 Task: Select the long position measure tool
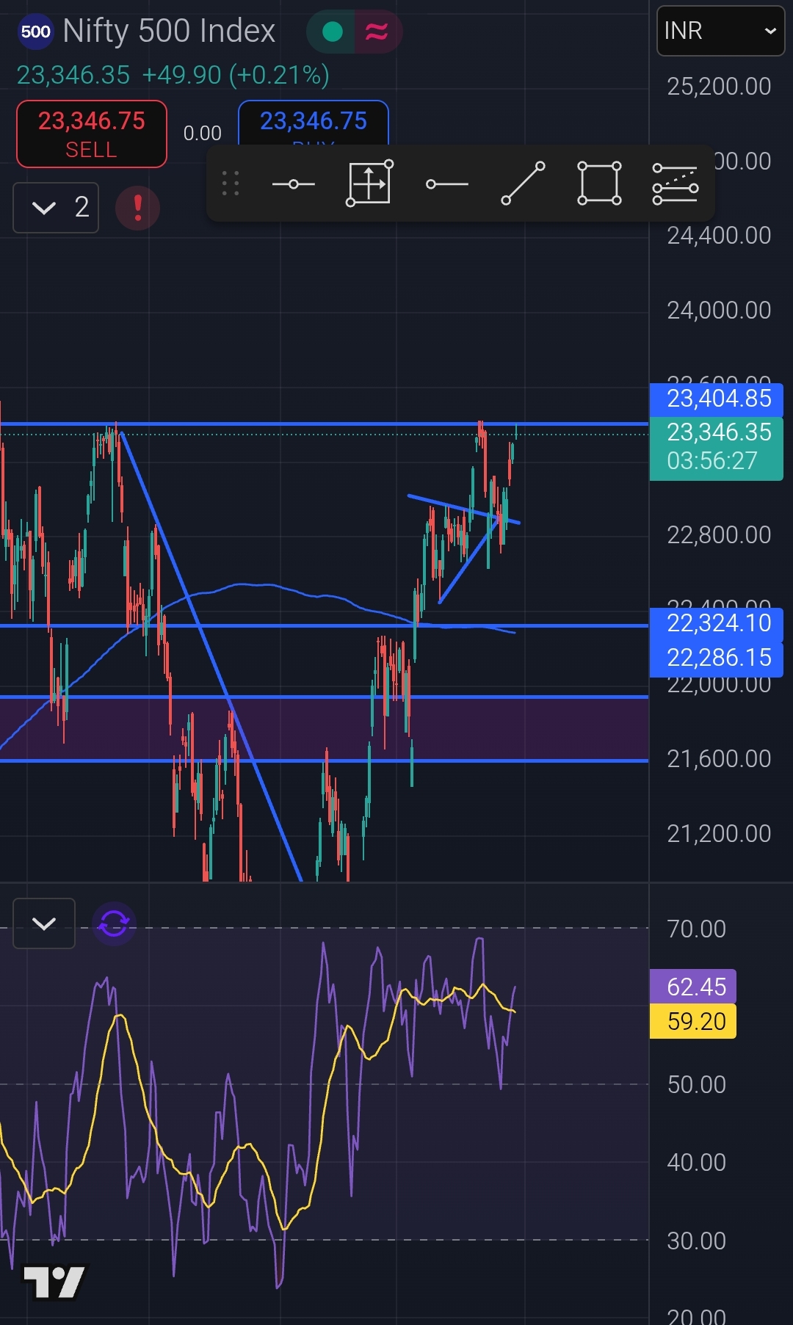369,184
